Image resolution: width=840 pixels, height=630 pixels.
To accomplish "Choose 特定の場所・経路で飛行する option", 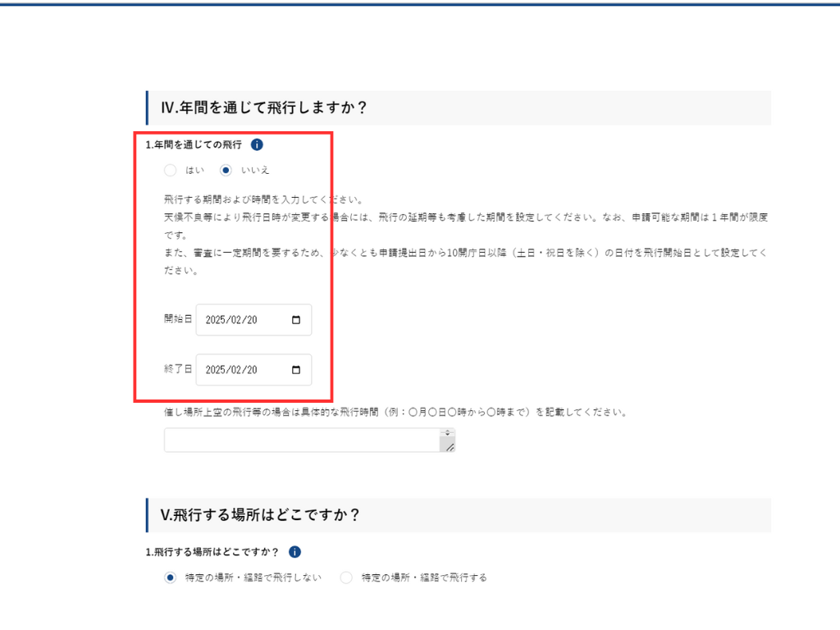I will (346, 577).
